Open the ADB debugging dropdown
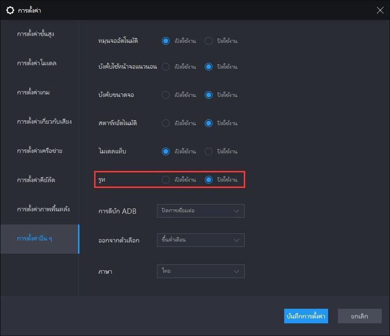 tap(200, 211)
